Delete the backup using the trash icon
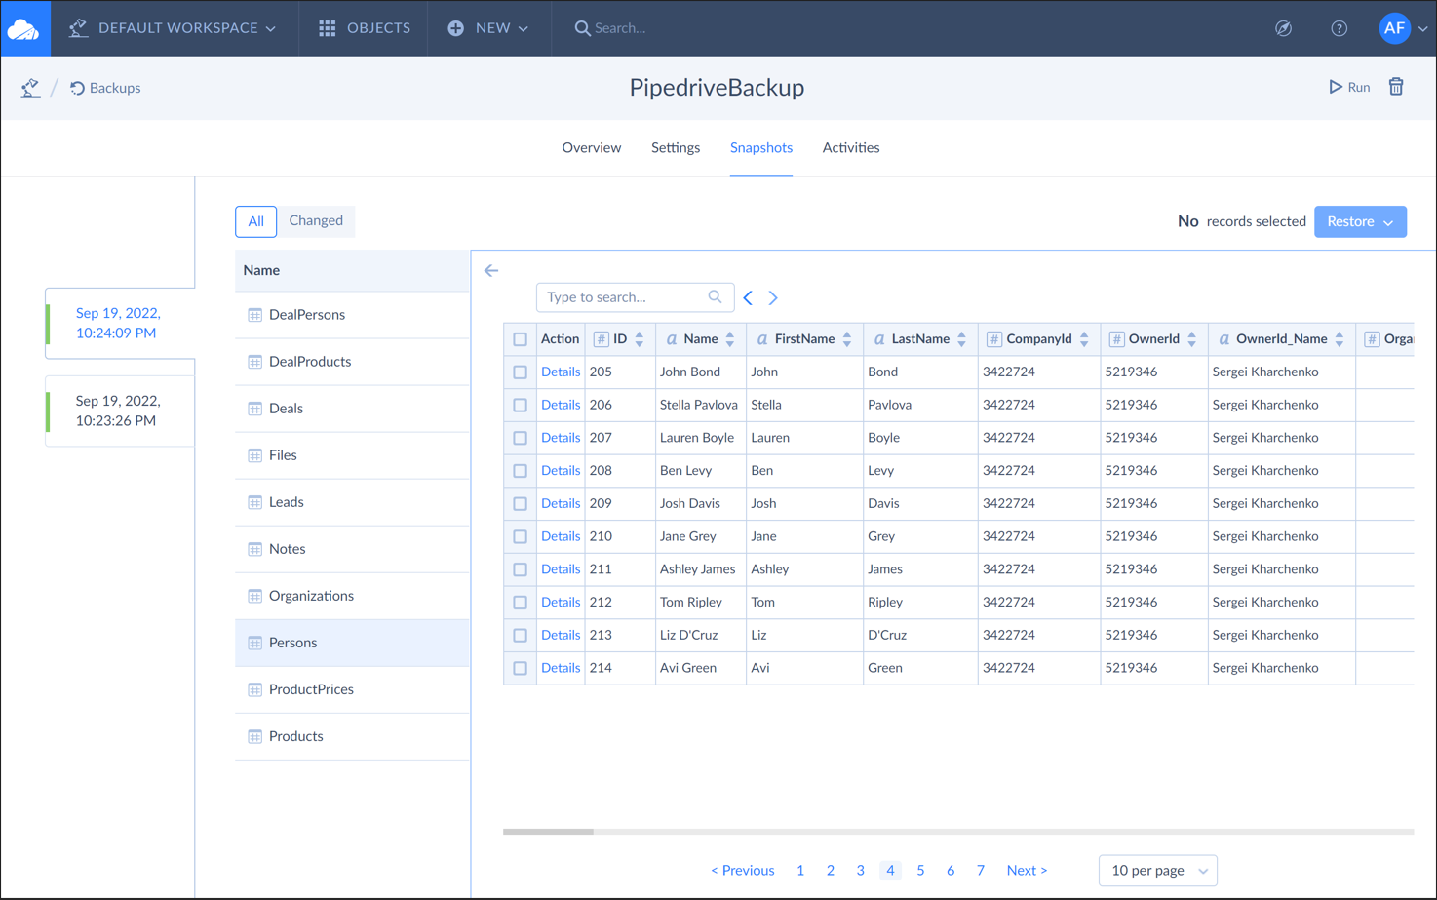The image size is (1437, 900). tap(1396, 87)
